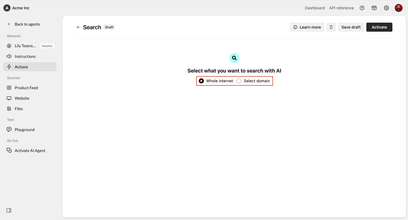
Task: Open the Instructions menu item
Action: [x=30, y=56]
